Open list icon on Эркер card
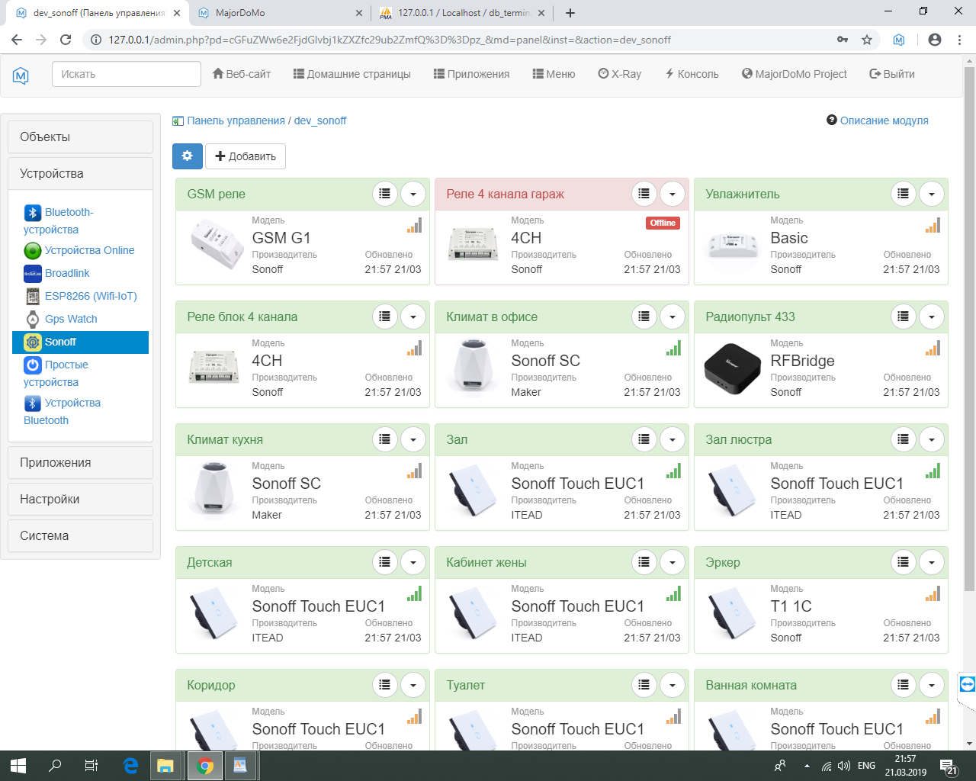This screenshot has height=781, width=976. coord(904,563)
